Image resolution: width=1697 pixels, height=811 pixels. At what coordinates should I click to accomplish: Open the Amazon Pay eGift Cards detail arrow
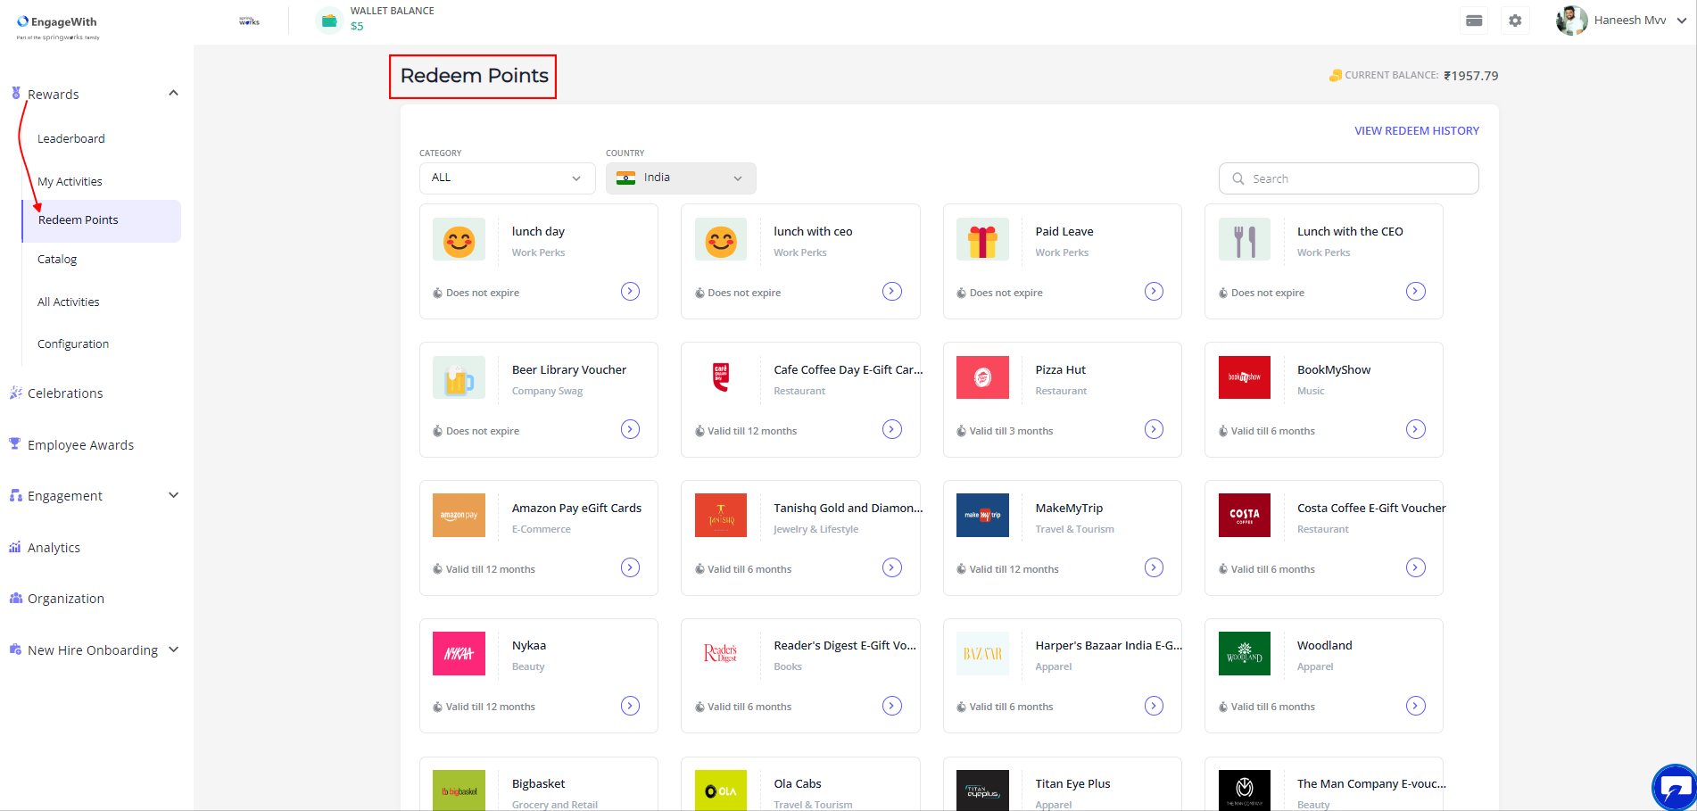click(x=630, y=567)
